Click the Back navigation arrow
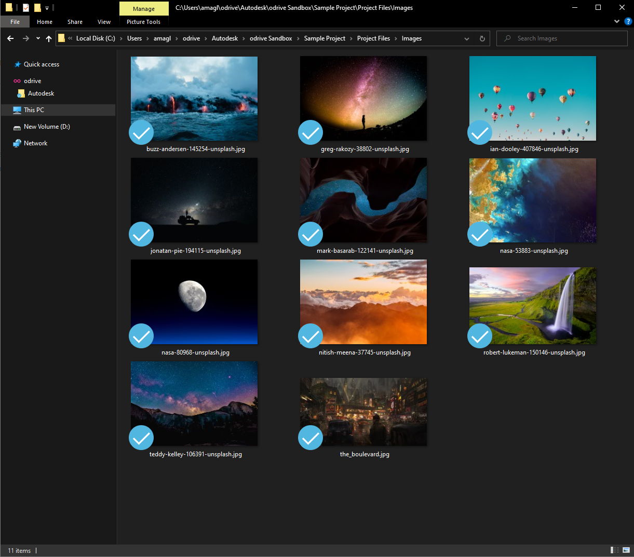 10,38
